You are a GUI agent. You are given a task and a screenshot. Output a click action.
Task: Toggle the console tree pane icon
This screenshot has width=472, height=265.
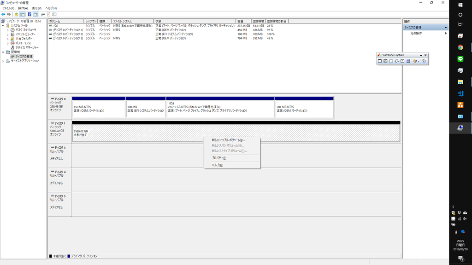22,14
